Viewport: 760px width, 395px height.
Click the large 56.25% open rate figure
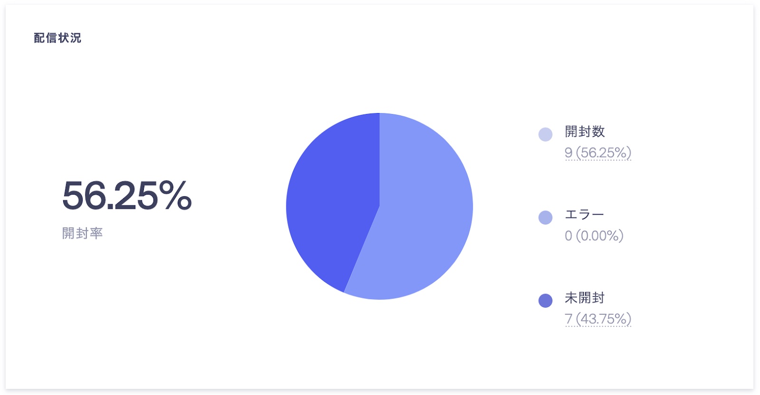[127, 195]
